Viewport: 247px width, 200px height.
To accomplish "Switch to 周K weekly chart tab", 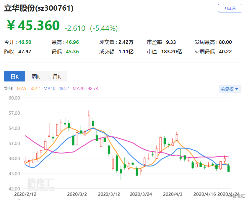I will [x=35, y=76].
